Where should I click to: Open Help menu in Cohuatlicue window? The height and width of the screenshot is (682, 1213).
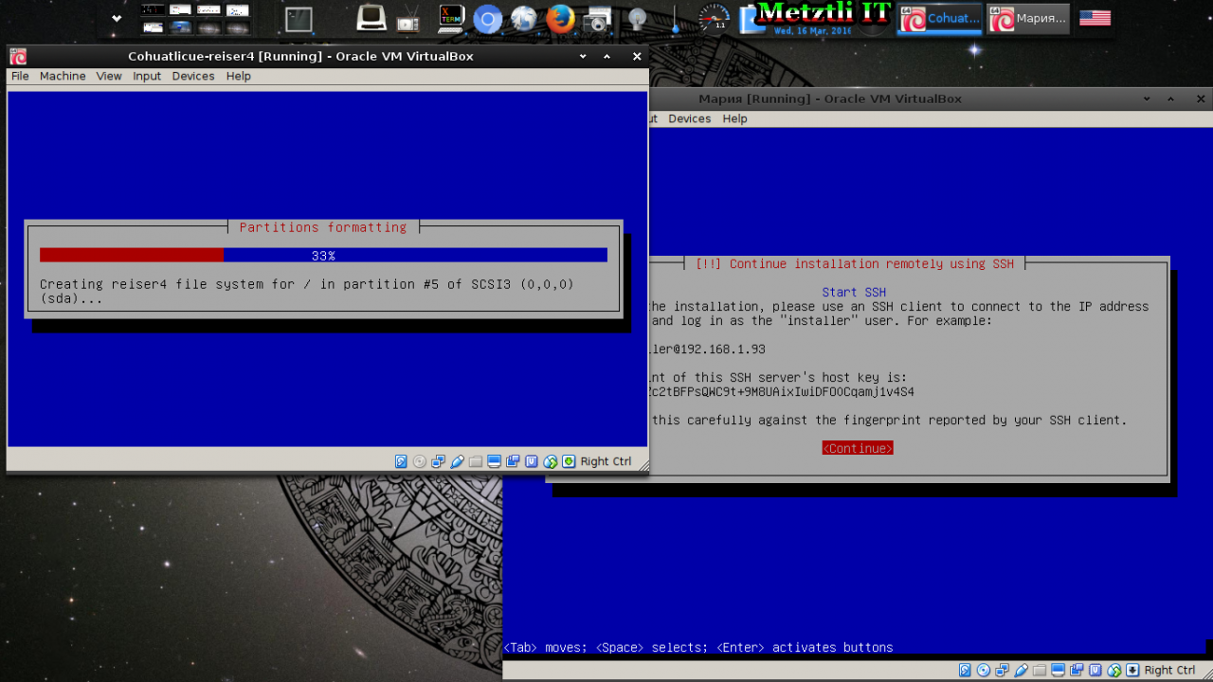[x=239, y=76]
